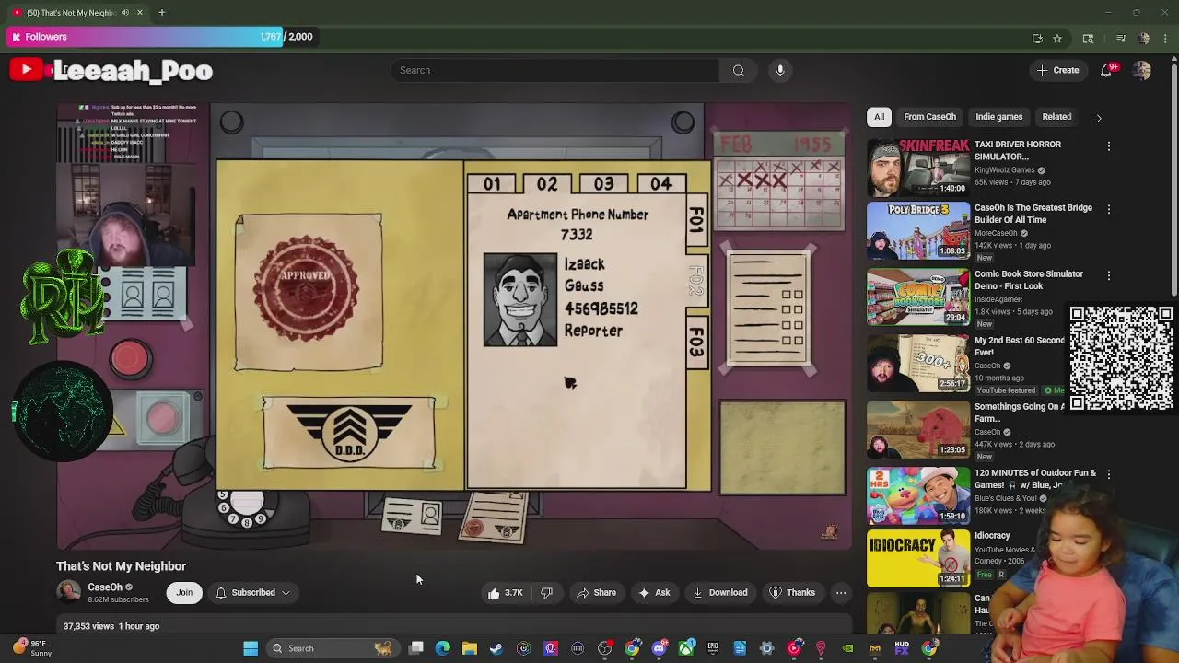Select the From CaseOh filter chip
This screenshot has height=663, width=1179.
point(929,117)
